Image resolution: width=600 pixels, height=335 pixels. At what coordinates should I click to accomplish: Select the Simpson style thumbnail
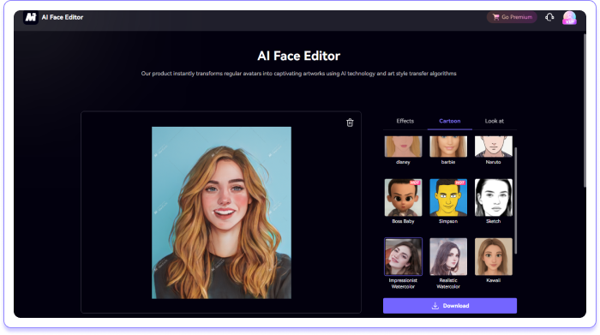click(x=448, y=198)
